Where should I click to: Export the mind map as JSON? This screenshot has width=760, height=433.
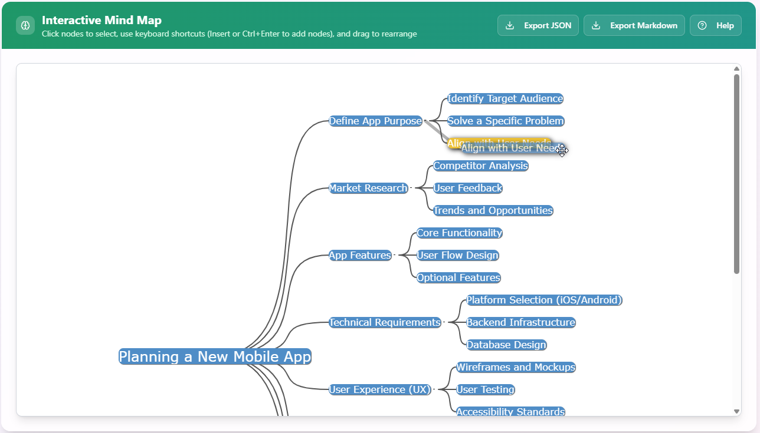tap(538, 25)
